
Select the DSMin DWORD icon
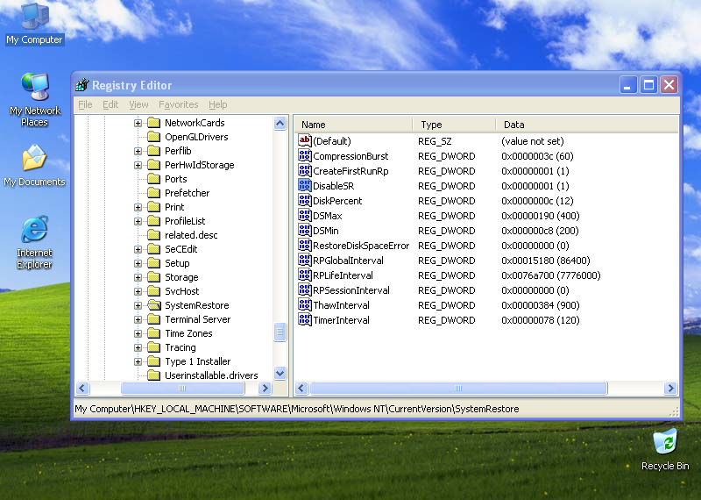pyautogui.click(x=305, y=230)
